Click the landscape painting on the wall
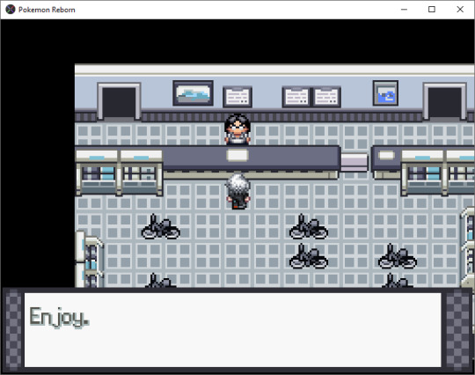The width and height of the screenshot is (475, 375). pyautogui.click(x=193, y=93)
